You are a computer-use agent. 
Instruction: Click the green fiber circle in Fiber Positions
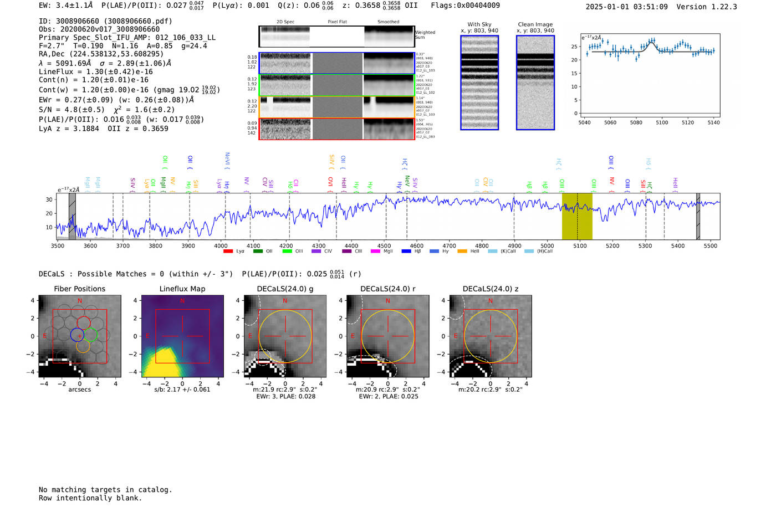(x=90, y=335)
